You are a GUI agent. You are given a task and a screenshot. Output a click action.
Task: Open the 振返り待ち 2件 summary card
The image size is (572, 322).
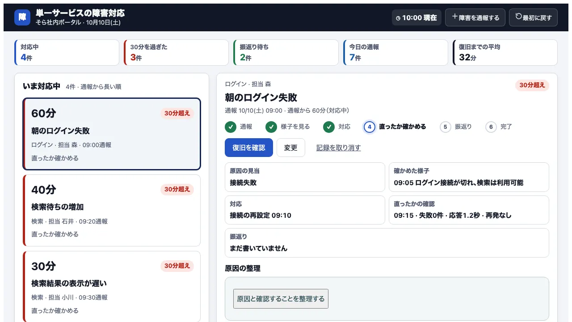tap(286, 53)
